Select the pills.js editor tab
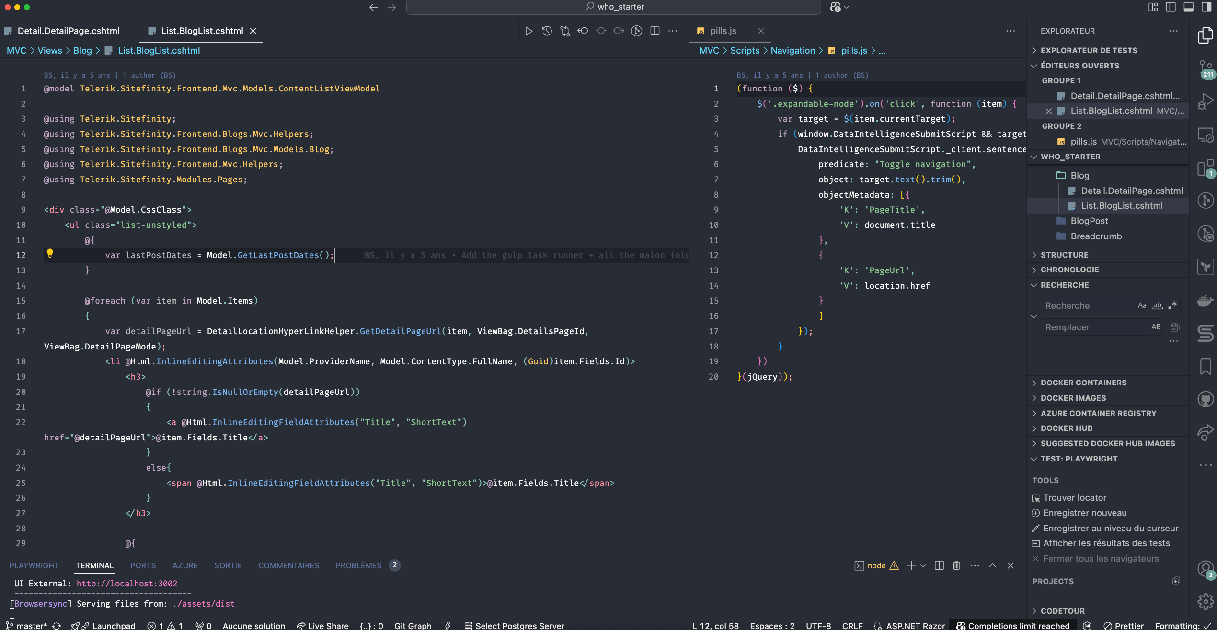This screenshot has width=1217, height=630. tap(723, 31)
